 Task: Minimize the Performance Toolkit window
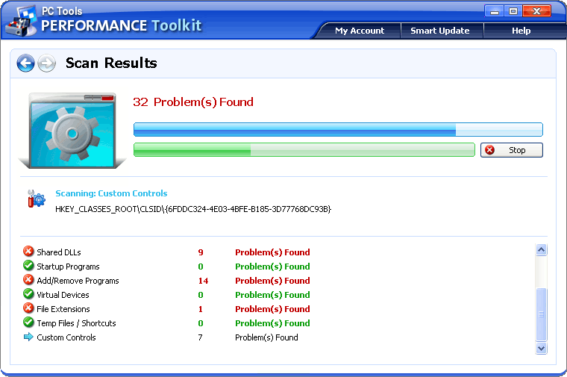click(495, 11)
